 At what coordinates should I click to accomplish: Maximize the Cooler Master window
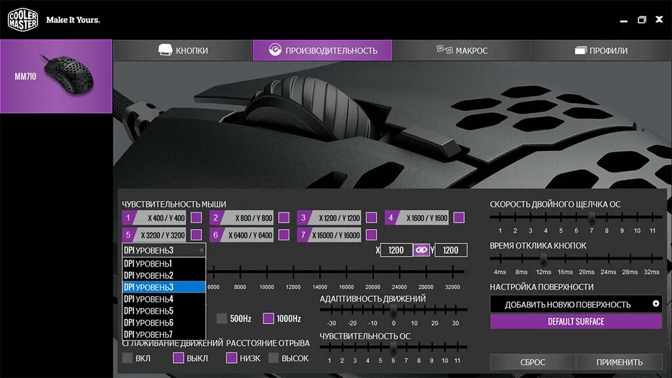pyautogui.click(x=642, y=20)
